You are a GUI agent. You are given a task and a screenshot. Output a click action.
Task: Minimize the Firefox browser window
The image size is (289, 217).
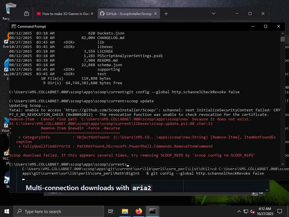tap(237, 14)
